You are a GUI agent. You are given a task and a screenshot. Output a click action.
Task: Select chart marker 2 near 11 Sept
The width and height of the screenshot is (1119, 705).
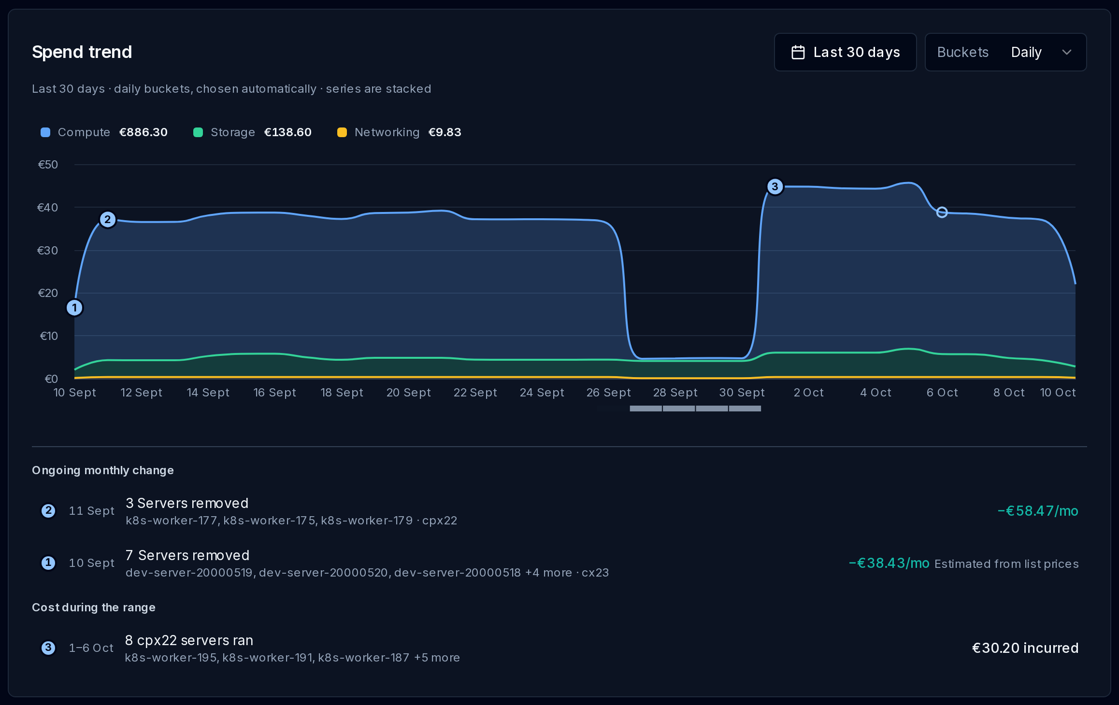click(x=108, y=220)
